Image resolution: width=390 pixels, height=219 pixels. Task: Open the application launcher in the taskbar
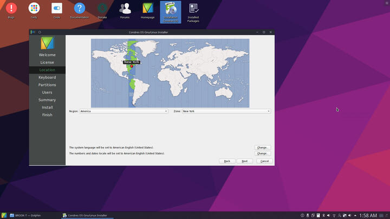[x=4, y=215]
